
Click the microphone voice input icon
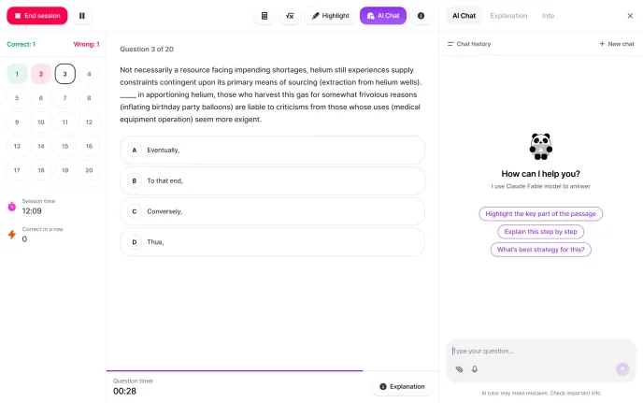point(475,369)
